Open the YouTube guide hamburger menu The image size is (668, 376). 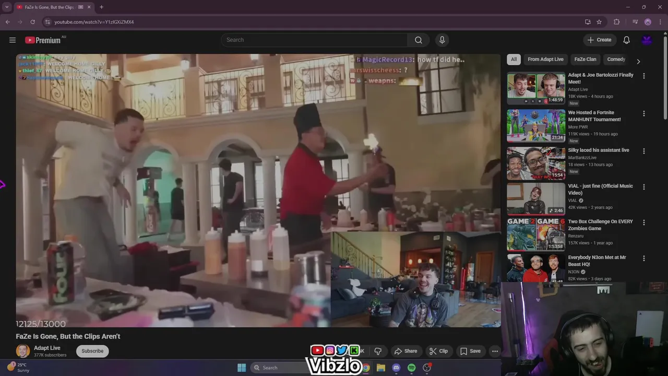click(x=13, y=40)
